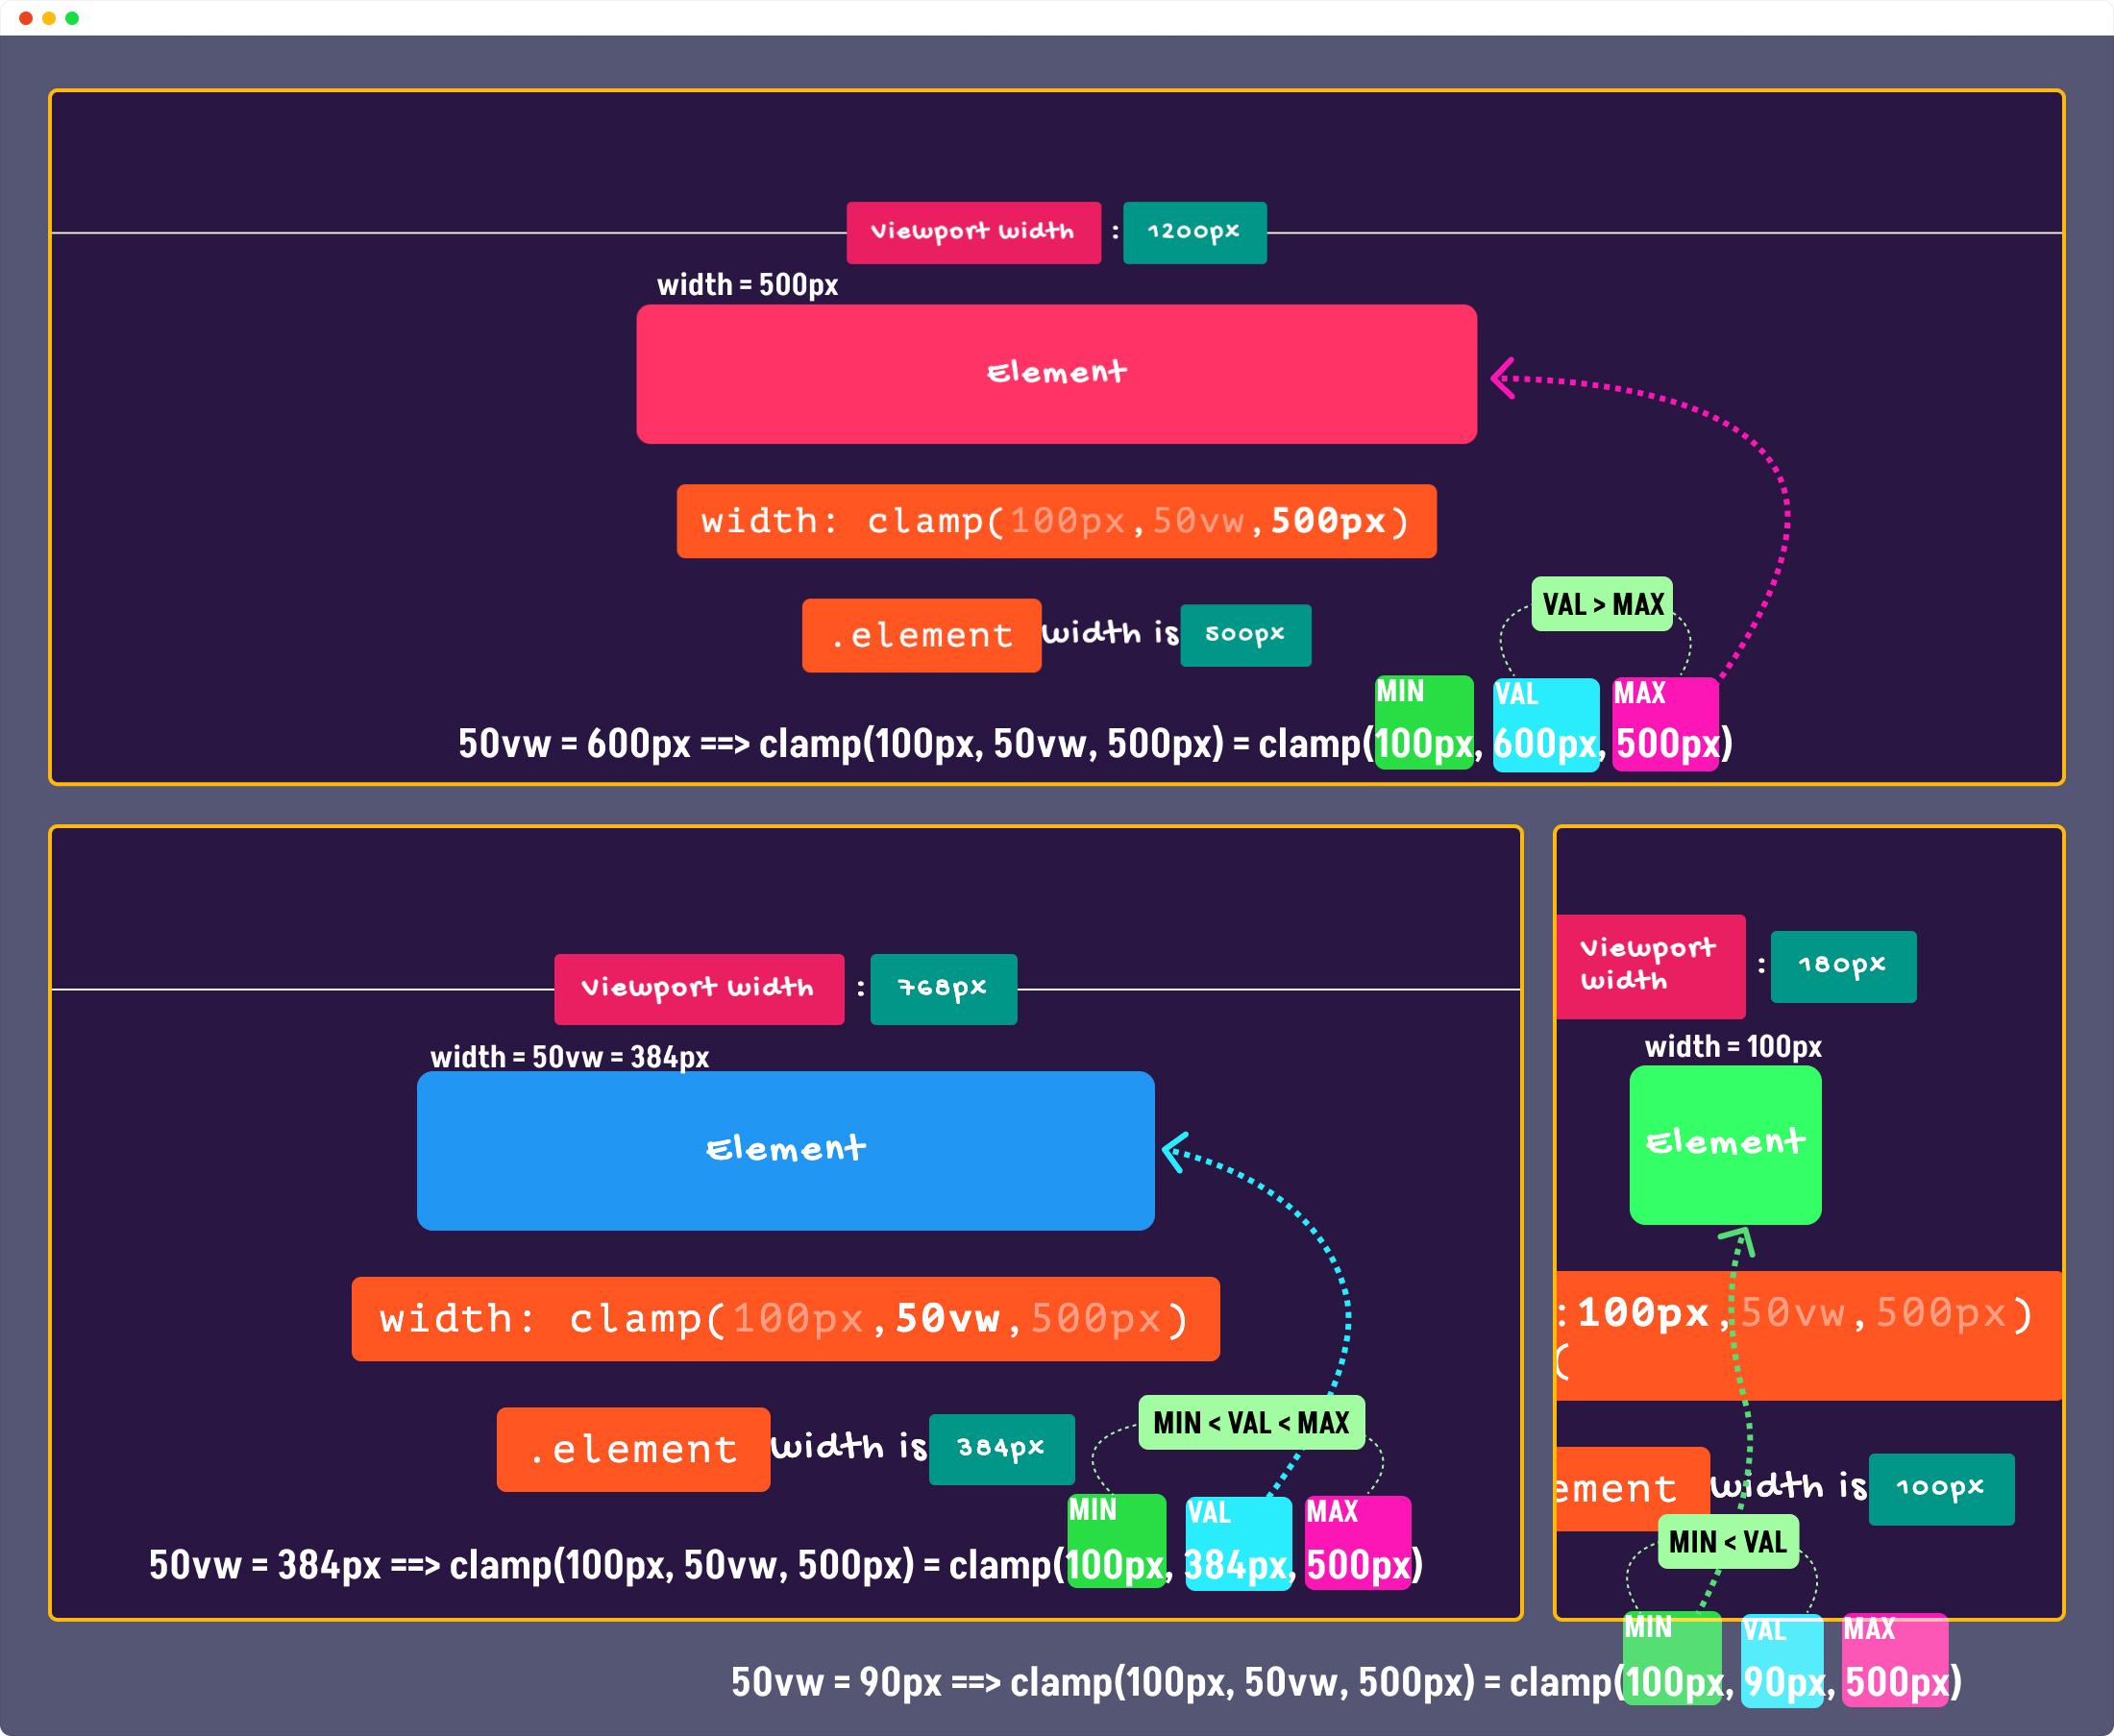Select the blue Element box
This screenshot has width=2114, height=1736.
click(785, 1150)
